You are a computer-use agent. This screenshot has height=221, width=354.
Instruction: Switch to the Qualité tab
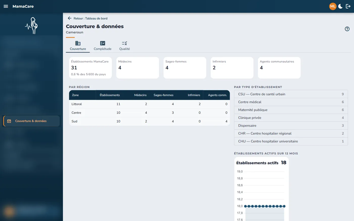124,46
